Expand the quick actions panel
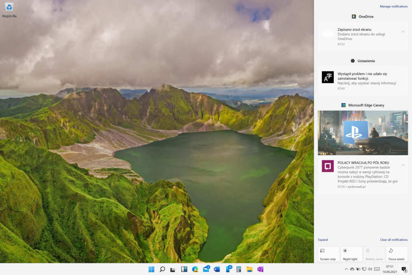The image size is (412, 275). click(x=323, y=240)
